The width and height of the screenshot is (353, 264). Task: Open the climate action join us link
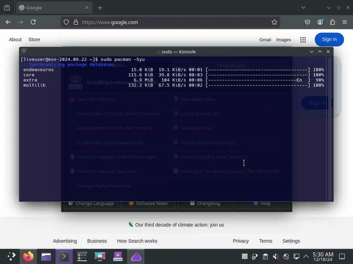179,225
